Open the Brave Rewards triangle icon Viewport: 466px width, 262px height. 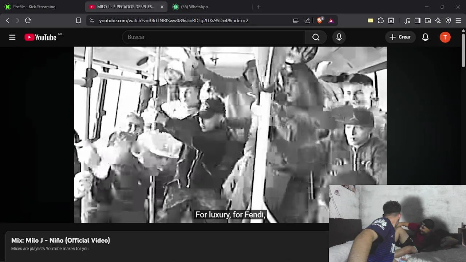331,20
